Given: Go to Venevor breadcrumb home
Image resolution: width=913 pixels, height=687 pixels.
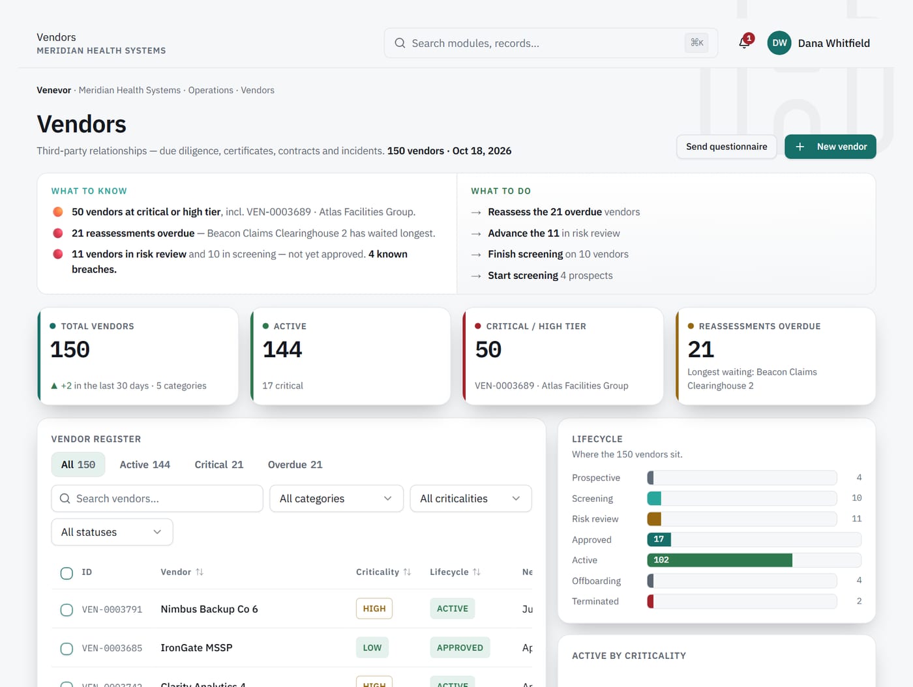Looking at the screenshot, I should (x=53, y=90).
